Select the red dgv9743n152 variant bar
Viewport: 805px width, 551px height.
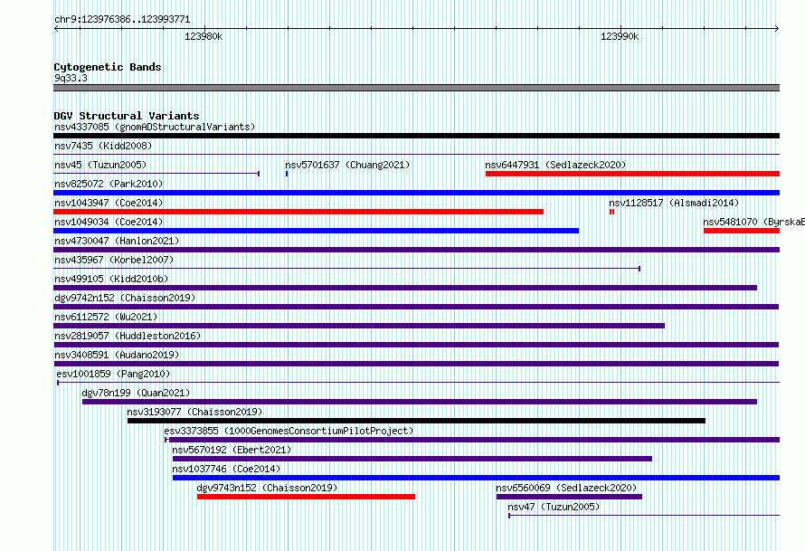point(306,497)
